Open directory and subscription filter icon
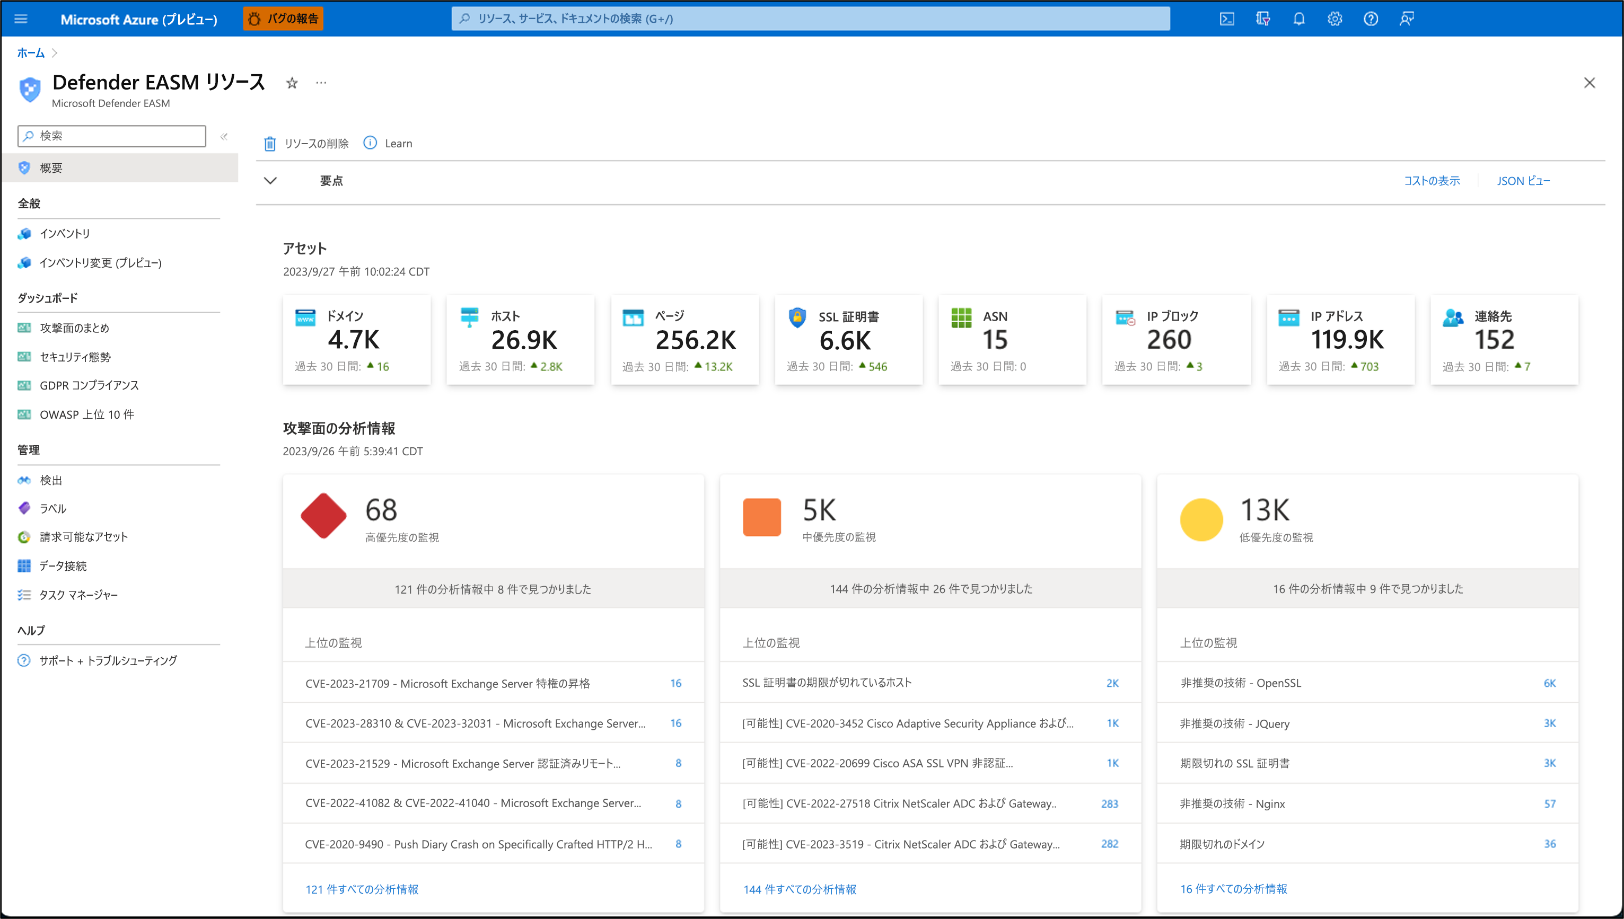The image size is (1624, 919). [x=1262, y=19]
